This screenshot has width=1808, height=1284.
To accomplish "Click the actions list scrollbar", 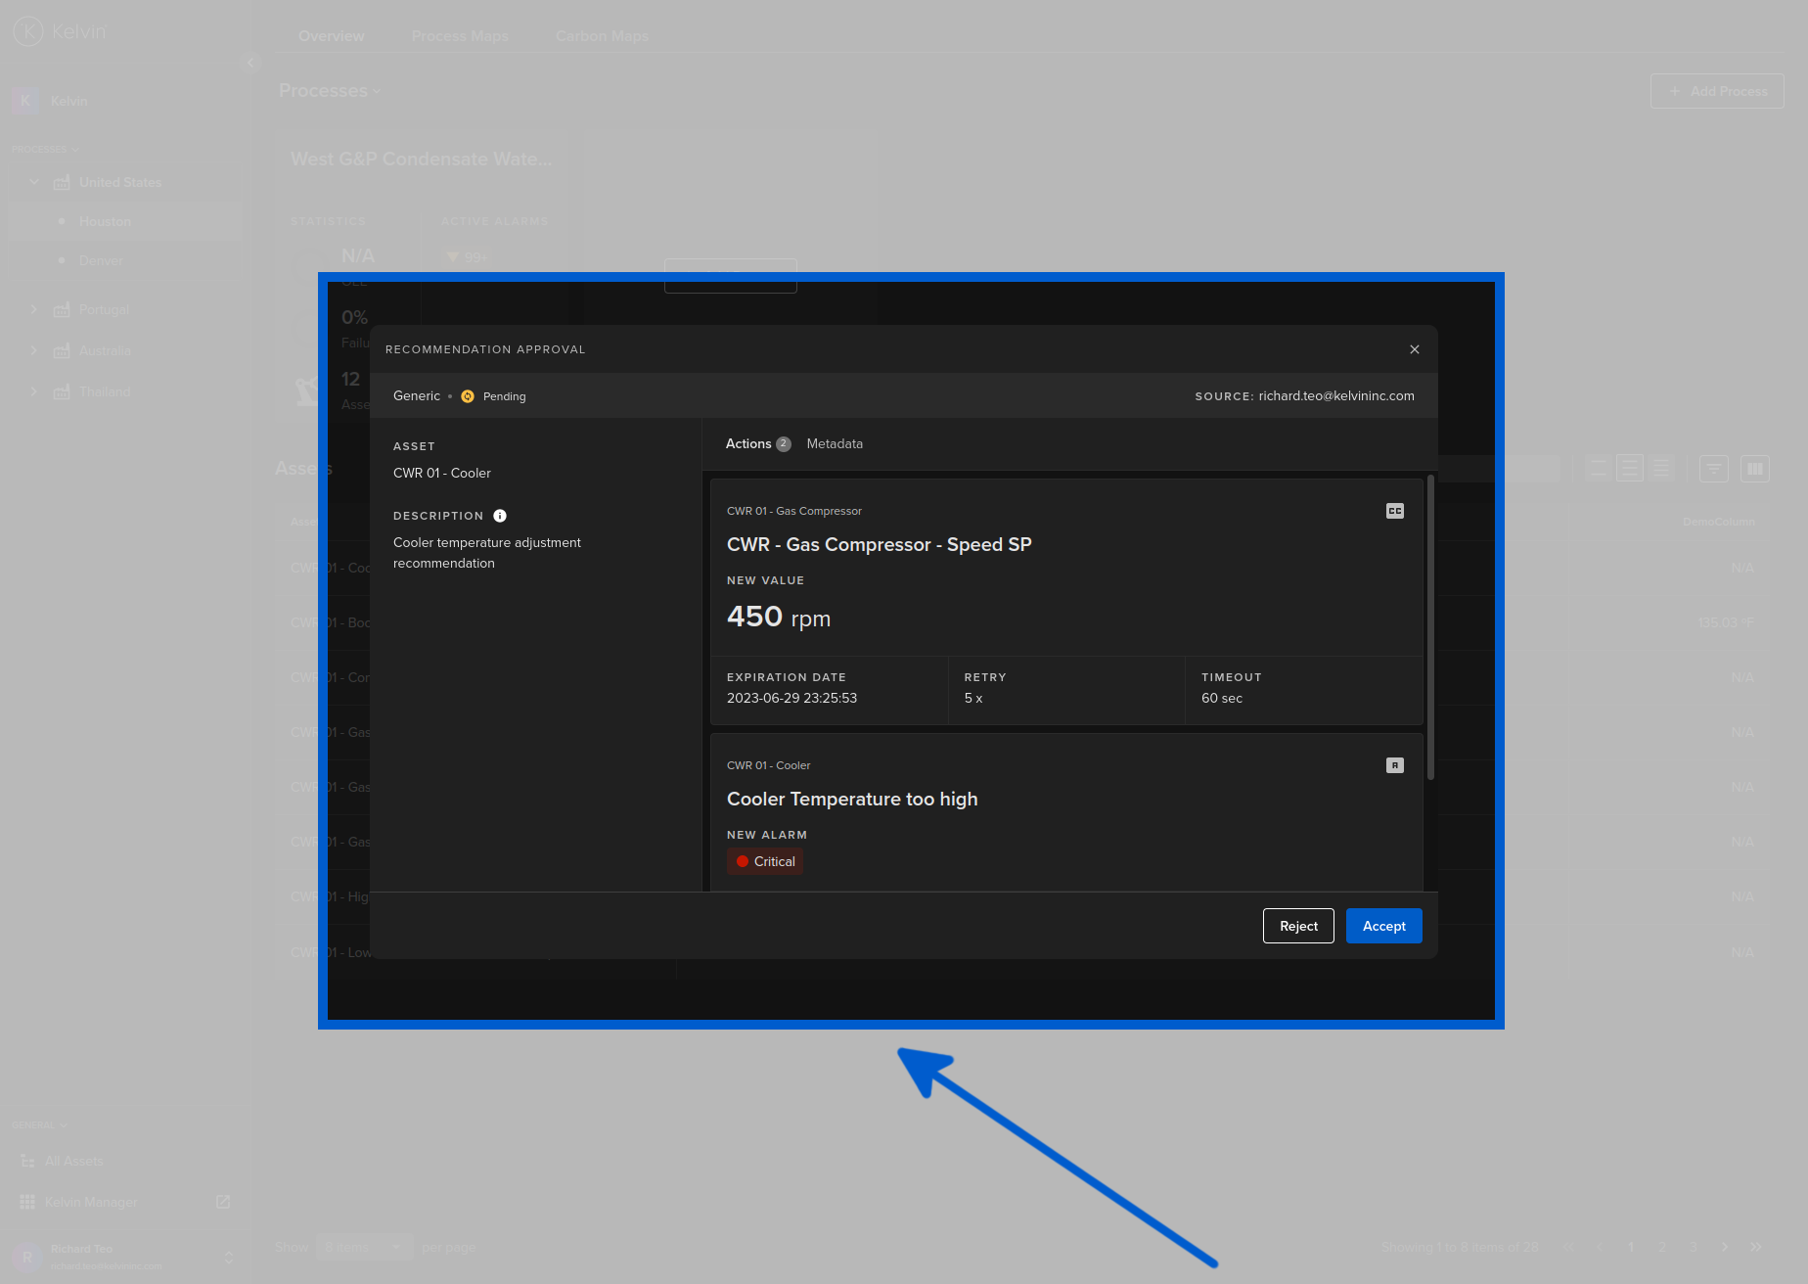I will point(1430,626).
